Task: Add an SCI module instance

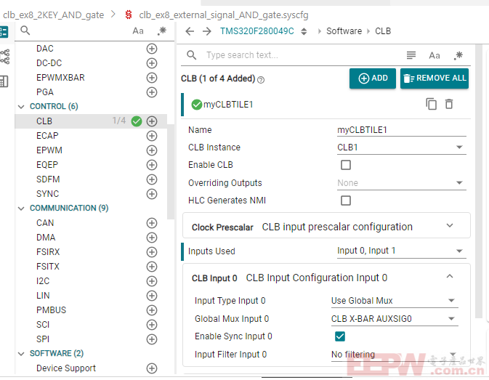Action: point(152,325)
